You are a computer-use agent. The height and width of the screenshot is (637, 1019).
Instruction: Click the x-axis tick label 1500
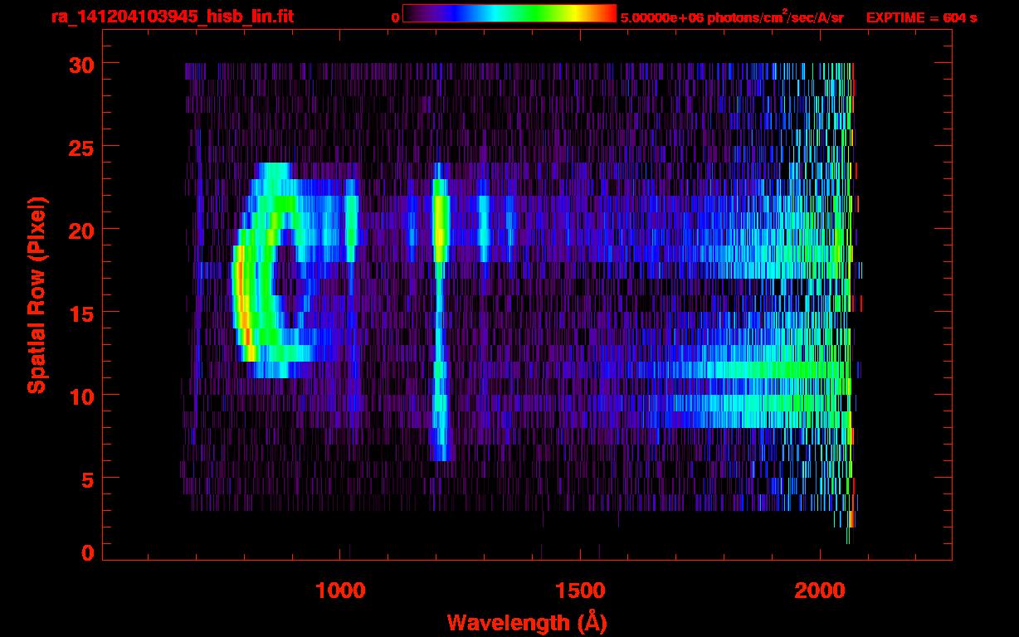pyautogui.click(x=580, y=590)
